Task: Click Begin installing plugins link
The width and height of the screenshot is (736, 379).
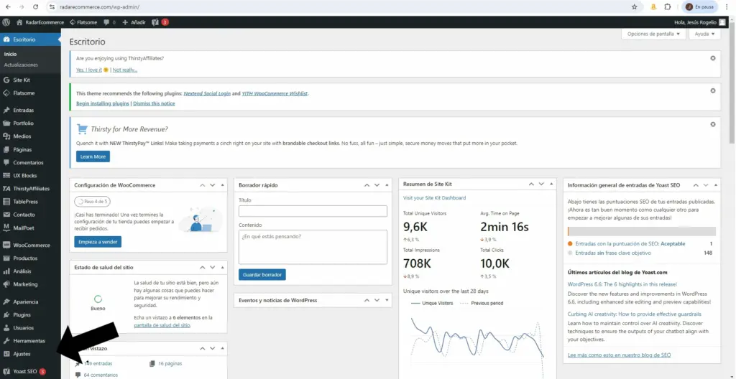Action: 102,103
